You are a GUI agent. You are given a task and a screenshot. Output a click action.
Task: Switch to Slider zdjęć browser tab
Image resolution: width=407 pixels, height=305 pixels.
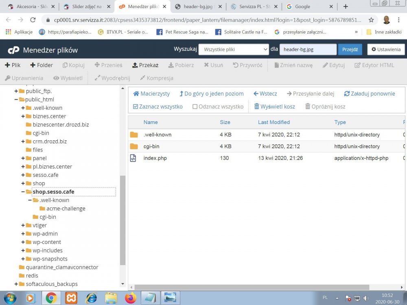pyautogui.click(x=87, y=7)
